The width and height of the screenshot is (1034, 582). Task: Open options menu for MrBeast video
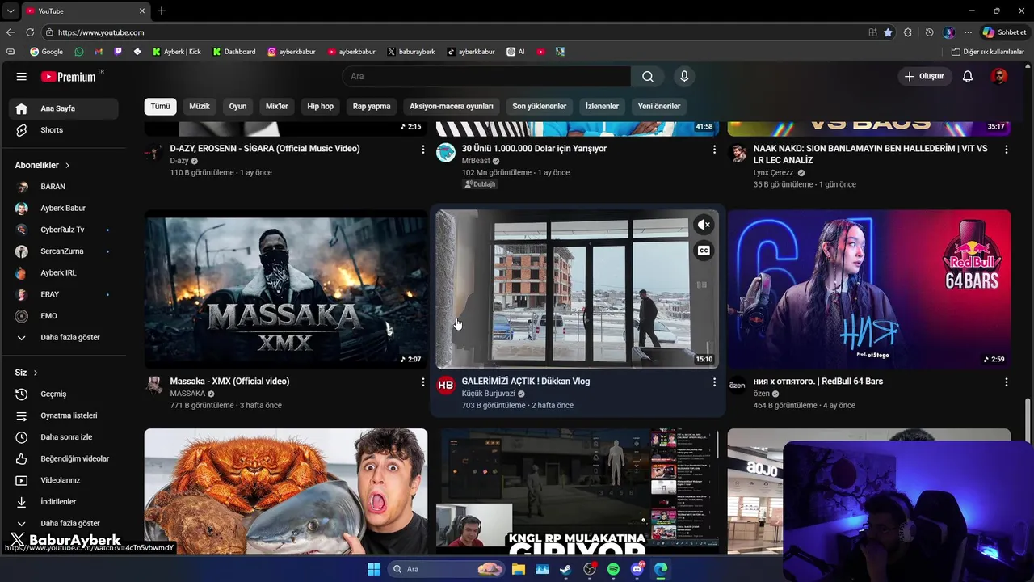tap(714, 150)
